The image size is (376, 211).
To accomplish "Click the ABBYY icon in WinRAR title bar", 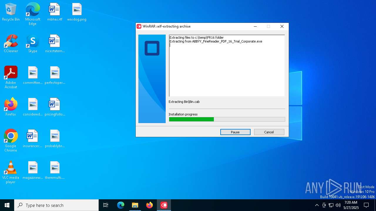I will 139,26.
